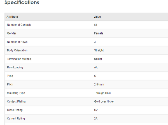The width and height of the screenshot is (168, 125).
Task: Click the Attribute column header
Action: pyautogui.click(x=12, y=17)
